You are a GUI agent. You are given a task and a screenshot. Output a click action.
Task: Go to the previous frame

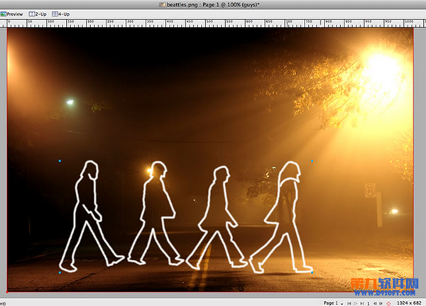point(374,302)
